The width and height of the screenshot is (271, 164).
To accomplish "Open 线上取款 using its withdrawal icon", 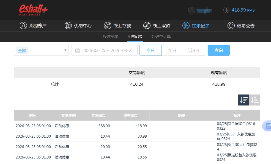I will (x=147, y=25).
